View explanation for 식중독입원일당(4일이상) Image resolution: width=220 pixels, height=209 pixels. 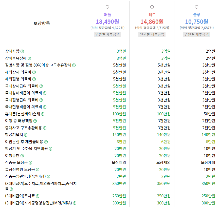[48, 177]
